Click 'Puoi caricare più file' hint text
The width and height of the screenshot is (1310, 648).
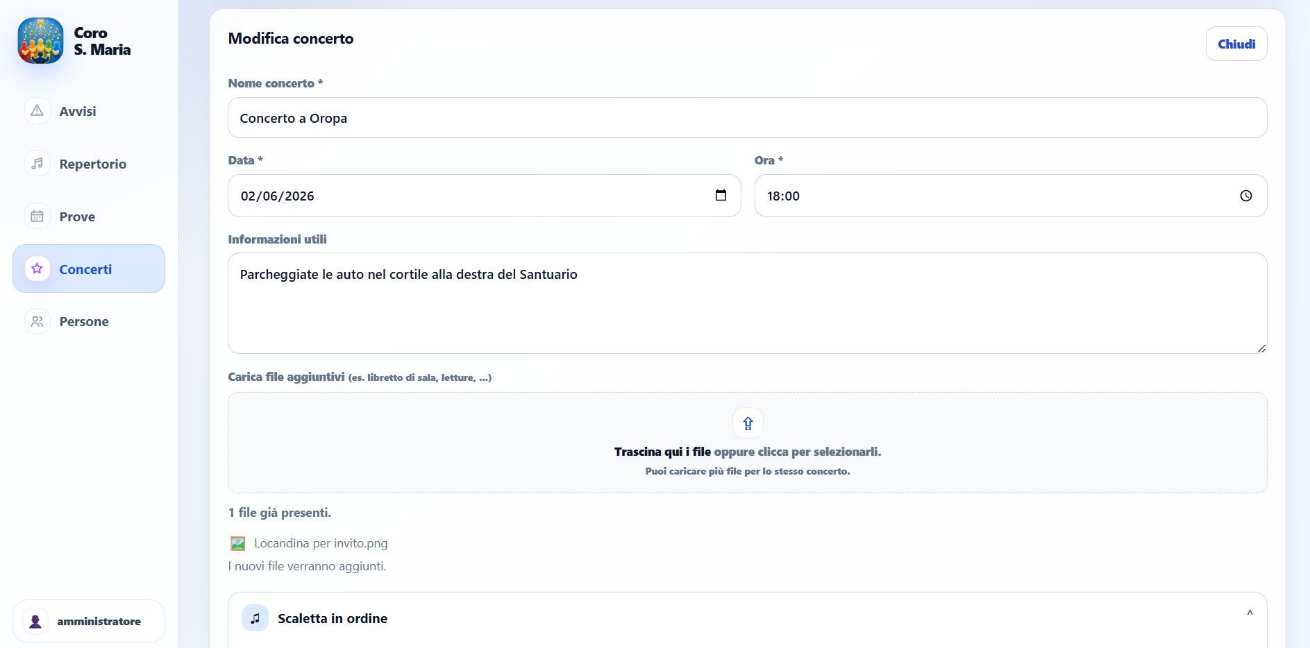(x=747, y=471)
